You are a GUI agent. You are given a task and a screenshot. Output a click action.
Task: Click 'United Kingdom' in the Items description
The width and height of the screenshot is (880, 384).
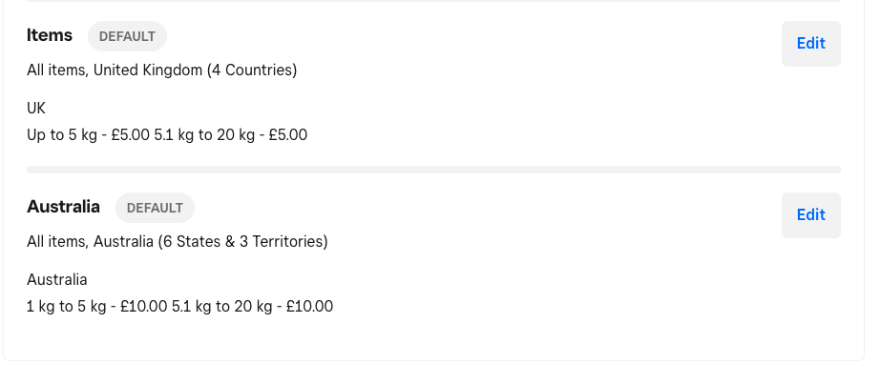tap(148, 70)
